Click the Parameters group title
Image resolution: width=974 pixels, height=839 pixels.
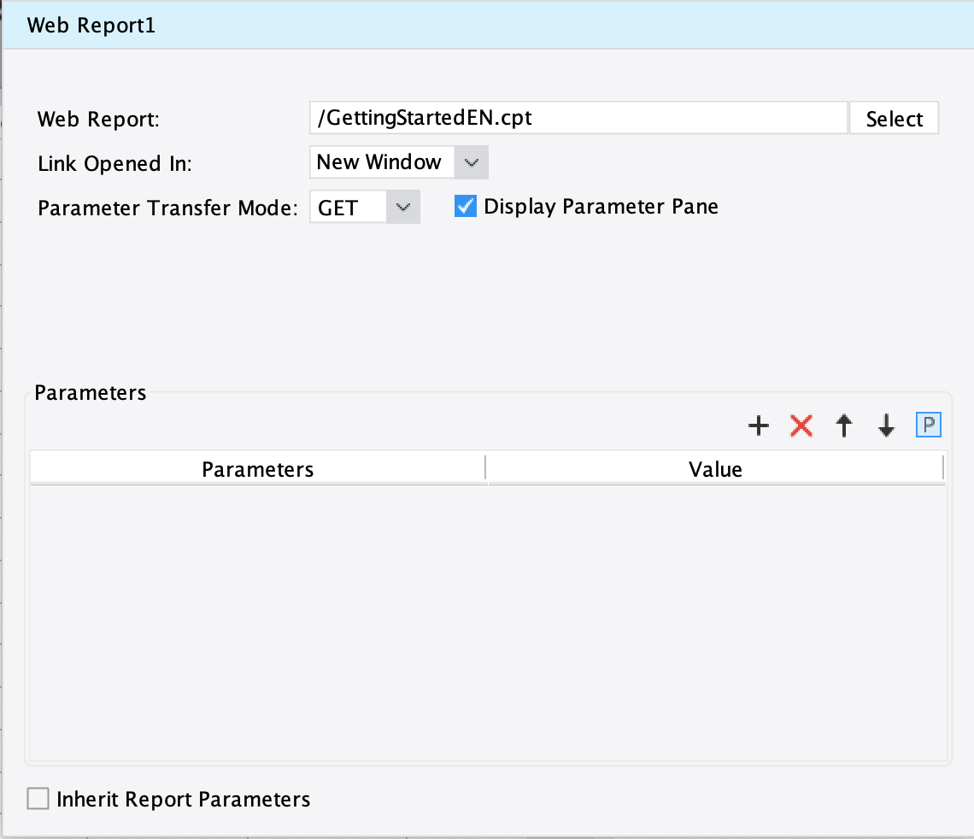click(x=91, y=392)
